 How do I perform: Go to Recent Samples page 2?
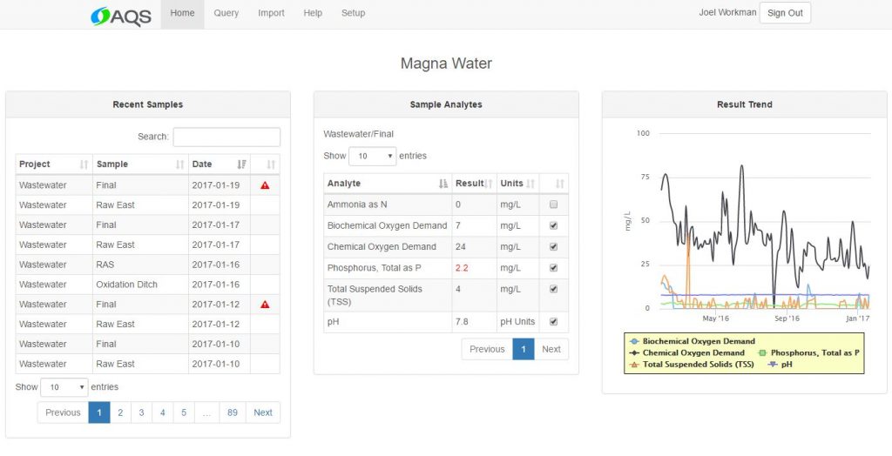(120, 412)
